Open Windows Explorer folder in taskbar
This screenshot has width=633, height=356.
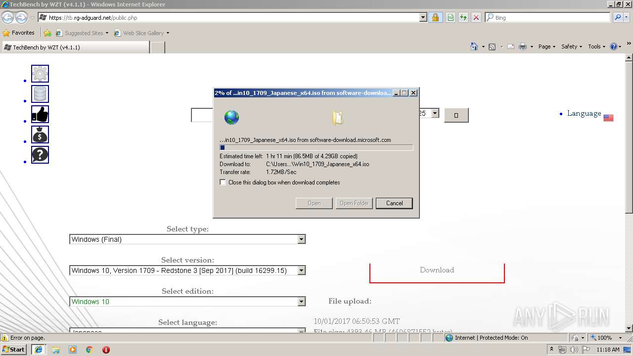(56, 350)
